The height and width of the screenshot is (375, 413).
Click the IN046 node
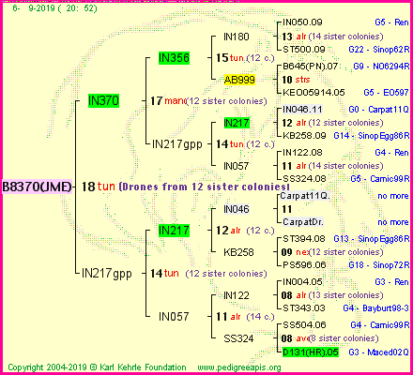237,209
